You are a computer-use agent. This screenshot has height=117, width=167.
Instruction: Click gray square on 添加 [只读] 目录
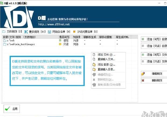(x=143, y=46)
